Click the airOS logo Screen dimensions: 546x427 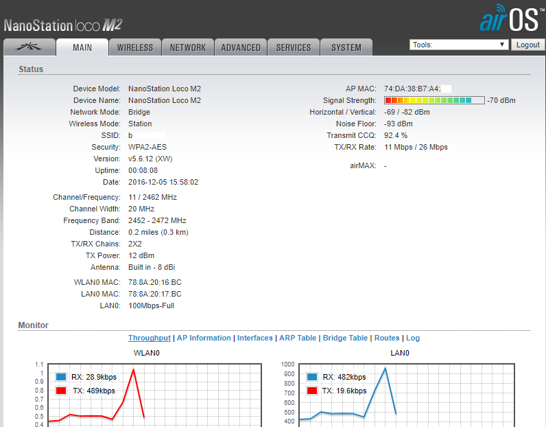[x=511, y=18]
